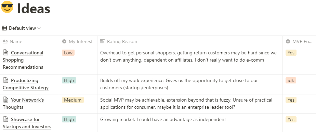Open the Productizing Competitive Strategy page

point(26,84)
